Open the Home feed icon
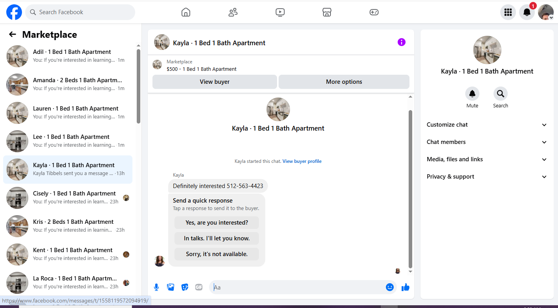The width and height of the screenshot is (558, 308). tap(186, 12)
